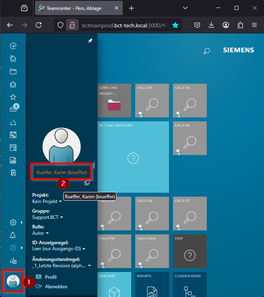Expand the settings gear submenu arrow
The height and width of the screenshot is (297, 264).
(x=21, y=222)
